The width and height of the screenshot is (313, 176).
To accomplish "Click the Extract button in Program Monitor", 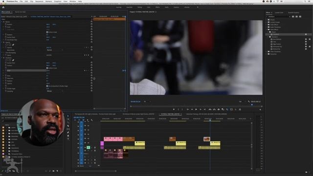I will 214,110.
